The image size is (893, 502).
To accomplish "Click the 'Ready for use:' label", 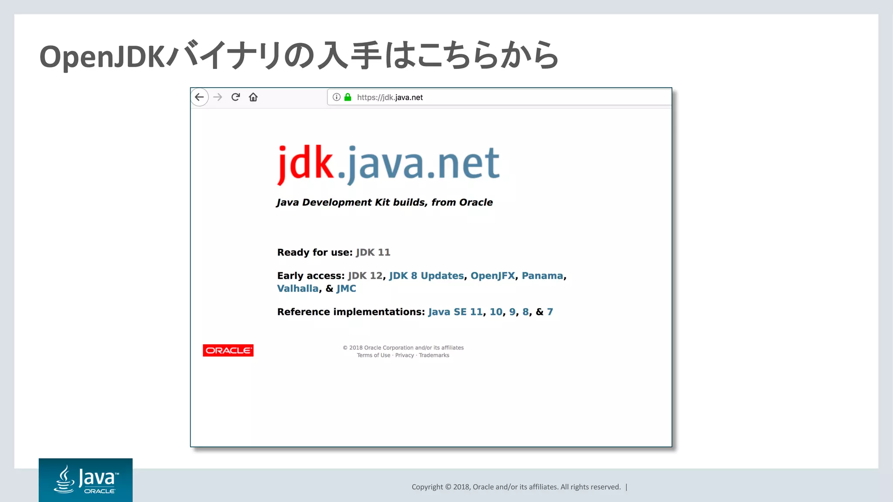I will 315,252.
